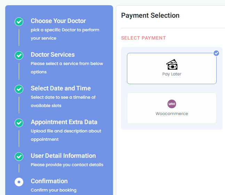Click the Select Date and Time checkmark
225x195 pixels.
pos(19,89)
